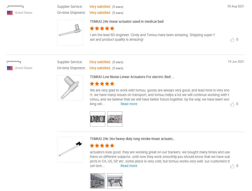Click thumbs-up on the Low Noise Actuators review

tap(232, 104)
